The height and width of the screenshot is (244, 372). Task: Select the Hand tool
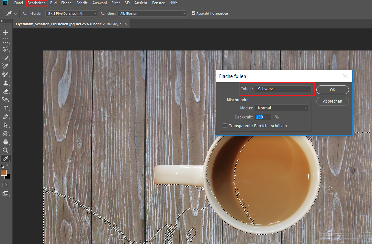[x=6, y=142]
